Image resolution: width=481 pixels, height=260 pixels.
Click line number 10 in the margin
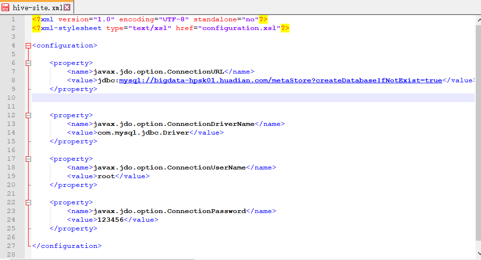pos(11,98)
